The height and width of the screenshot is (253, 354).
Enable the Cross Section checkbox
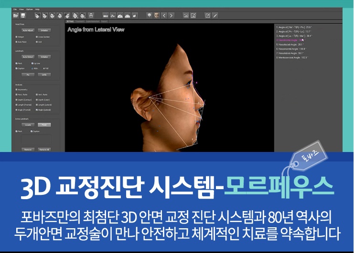[37, 37]
